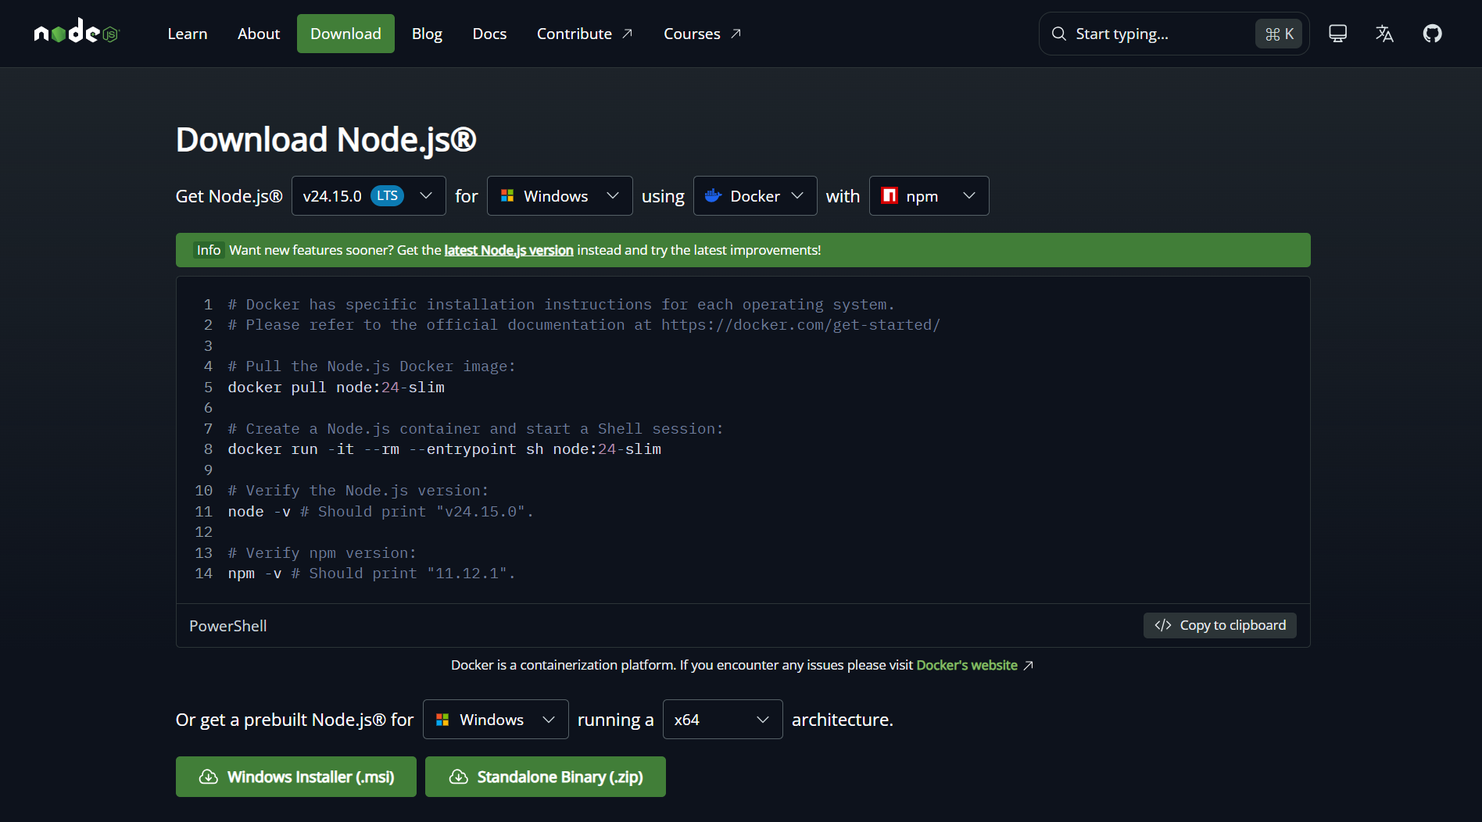
Task: Click the '# Pull the Node.js Docker image:' comment
Action: (371, 366)
